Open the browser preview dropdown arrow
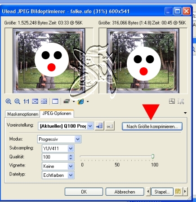 click(x=88, y=101)
